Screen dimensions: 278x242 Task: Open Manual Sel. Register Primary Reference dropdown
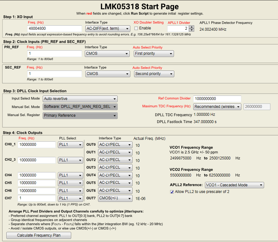(80, 115)
